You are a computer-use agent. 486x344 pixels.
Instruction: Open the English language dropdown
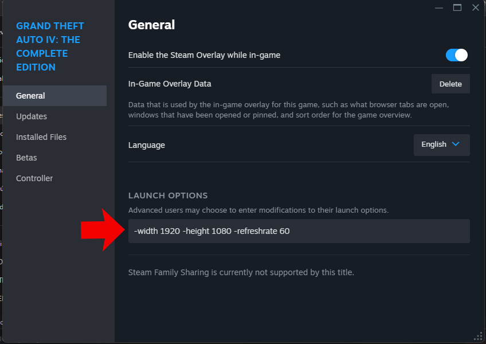441,144
